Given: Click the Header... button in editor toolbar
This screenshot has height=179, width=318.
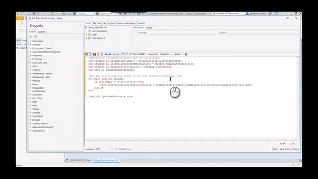Looking at the screenshot, I should (178, 54).
